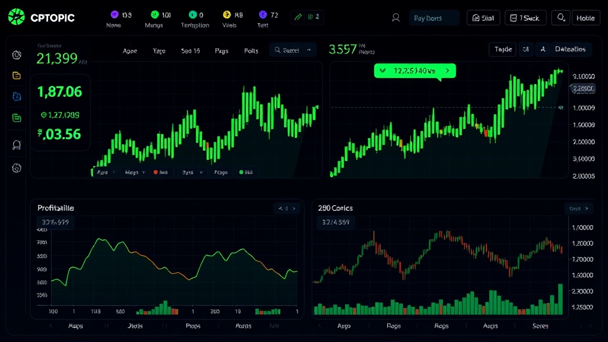Click the person icon button before Dataeties

pyautogui.click(x=543, y=49)
